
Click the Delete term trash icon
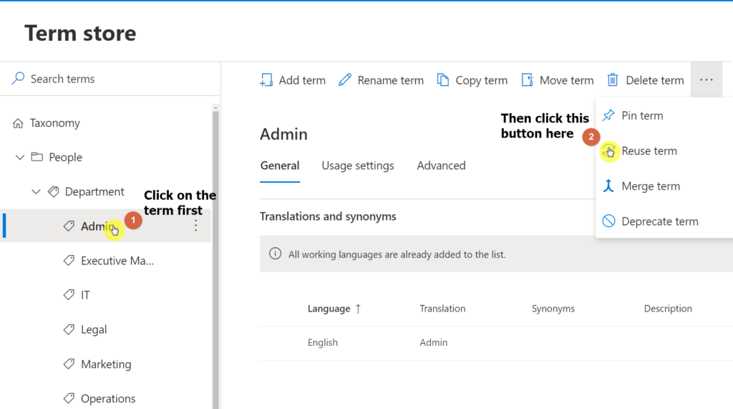(x=613, y=80)
